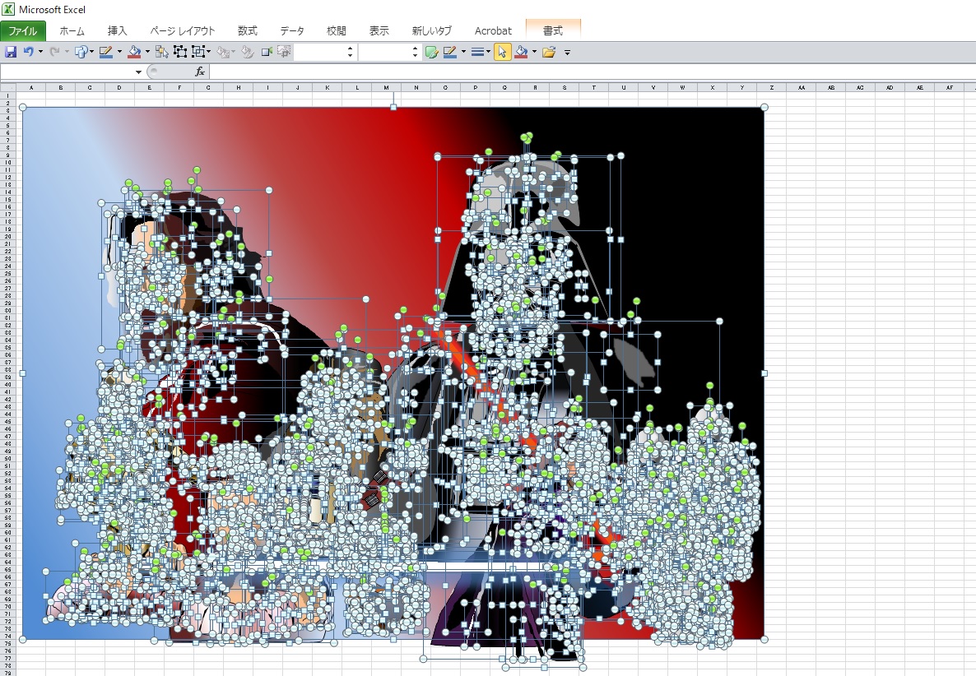Click the first size input box
The width and height of the screenshot is (976, 676).
click(x=319, y=53)
